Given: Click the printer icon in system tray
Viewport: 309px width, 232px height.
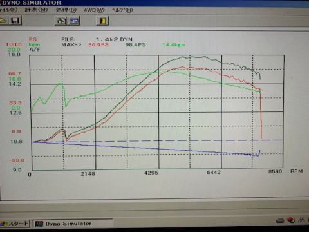Looking at the screenshot, I should 280,220.
